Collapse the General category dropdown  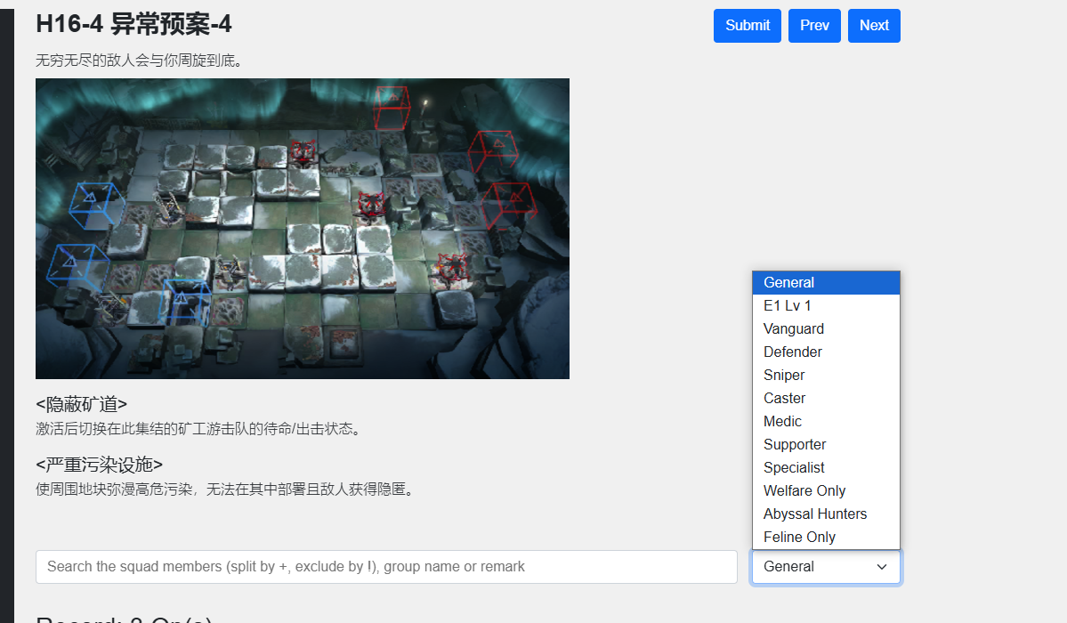(826, 567)
